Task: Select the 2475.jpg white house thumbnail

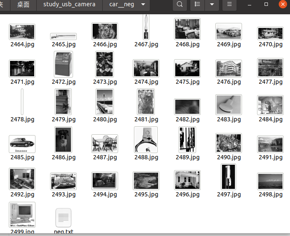Action: point(187,68)
